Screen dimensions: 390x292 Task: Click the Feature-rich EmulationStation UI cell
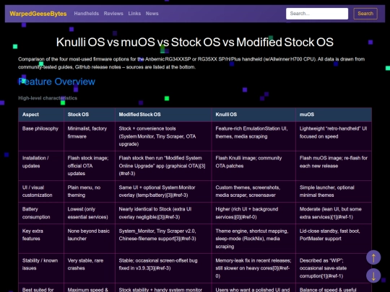253,136
